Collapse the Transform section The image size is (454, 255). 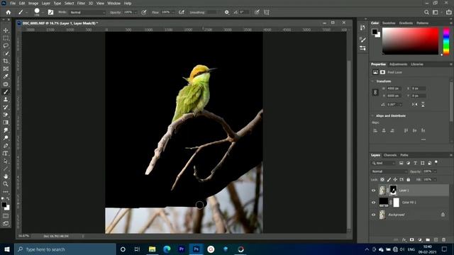coord(372,81)
